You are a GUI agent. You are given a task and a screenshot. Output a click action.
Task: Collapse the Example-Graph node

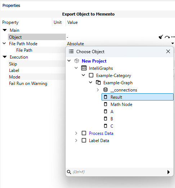tap(91, 82)
